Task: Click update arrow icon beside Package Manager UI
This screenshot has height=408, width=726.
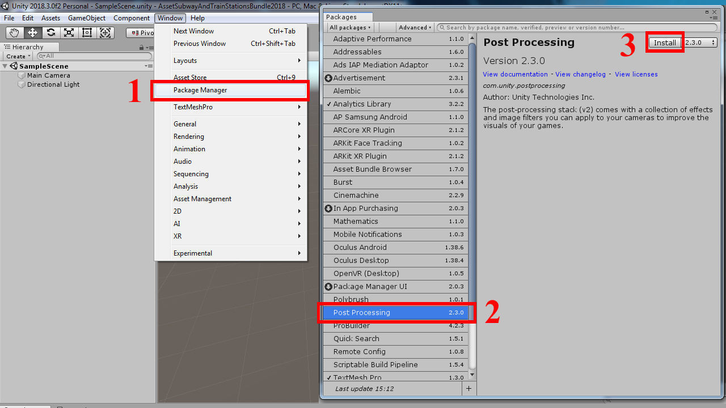Action: click(328, 287)
